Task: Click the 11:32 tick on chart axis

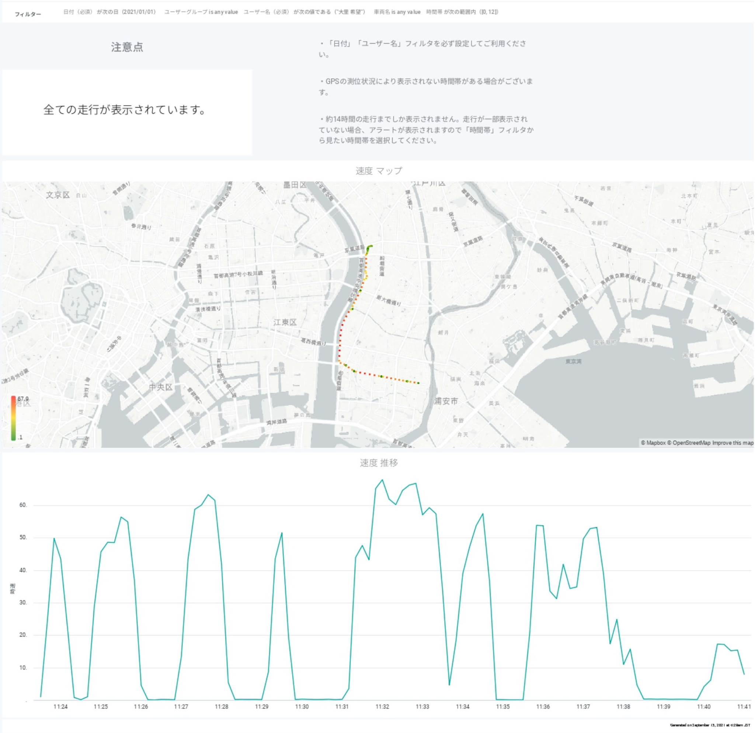Action: (x=382, y=707)
